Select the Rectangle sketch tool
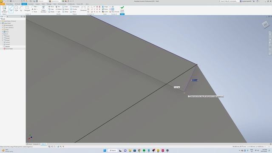The image size is (272, 153). pos(27,8)
